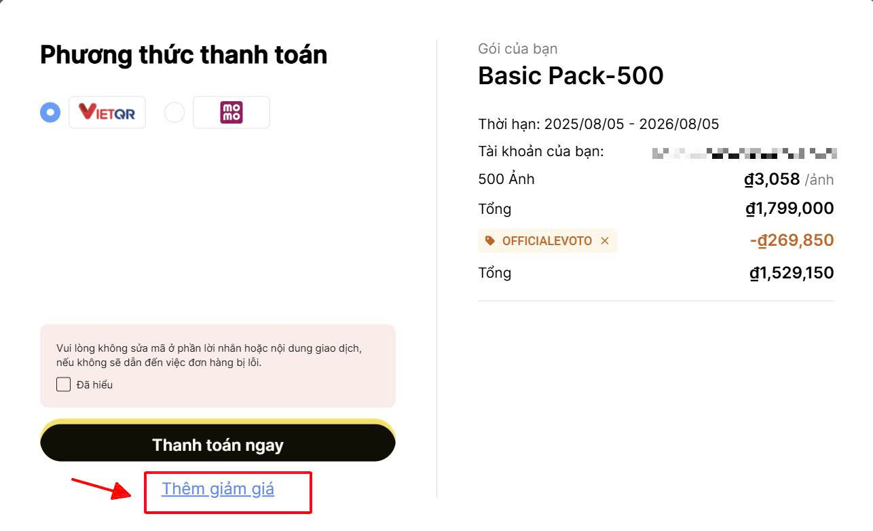Click the "Đã hiểu" label text
The height and width of the screenshot is (531, 873).
point(94,385)
